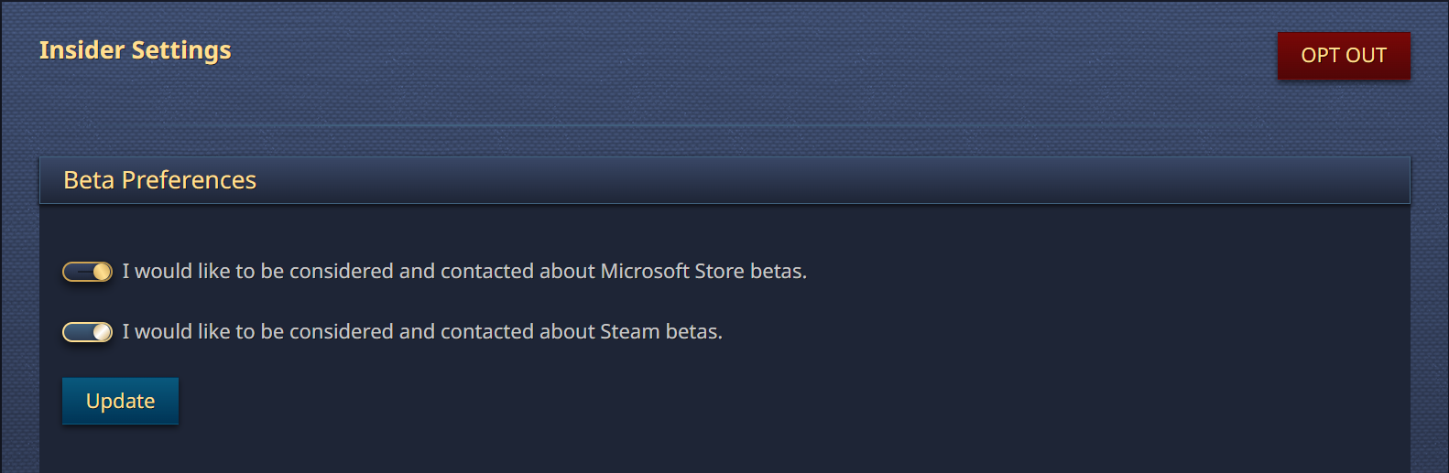The image size is (1449, 473).
Task: Click the OPT OUT button
Action: coord(1344,56)
